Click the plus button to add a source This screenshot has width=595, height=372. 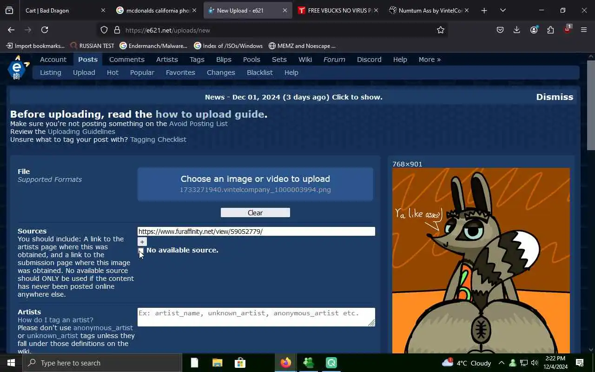tap(142, 242)
